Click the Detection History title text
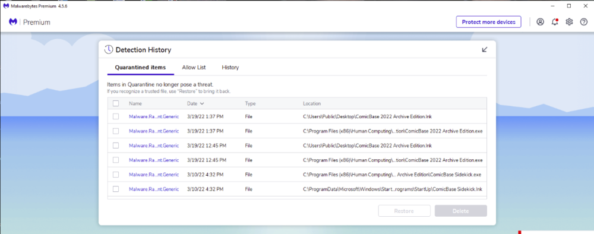 point(143,50)
